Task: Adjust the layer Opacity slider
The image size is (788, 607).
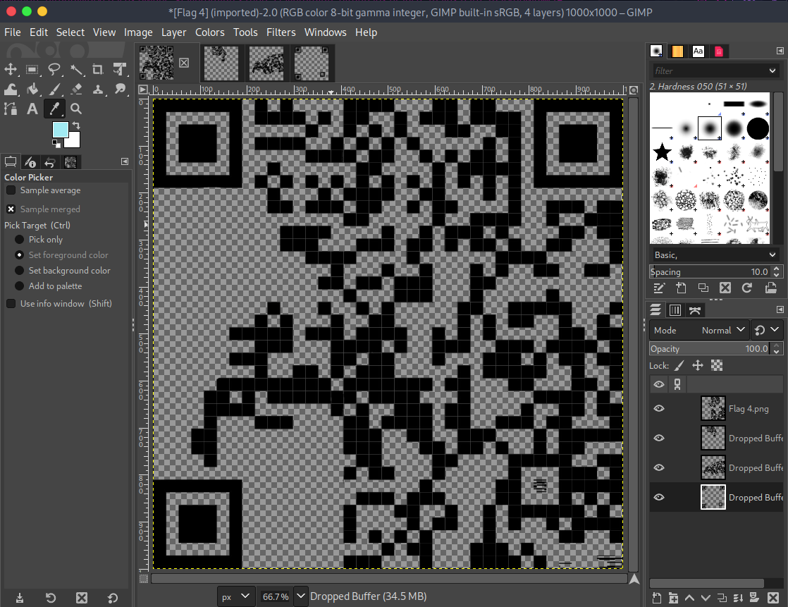Action: coord(710,349)
